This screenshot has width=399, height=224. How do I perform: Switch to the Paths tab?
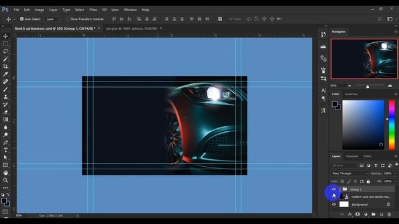click(x=367, y=156)
